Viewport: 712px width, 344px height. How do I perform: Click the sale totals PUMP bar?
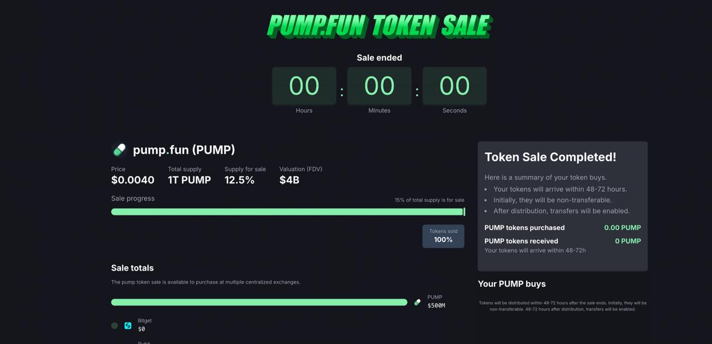pyautogui.click(x=259, y=302)
